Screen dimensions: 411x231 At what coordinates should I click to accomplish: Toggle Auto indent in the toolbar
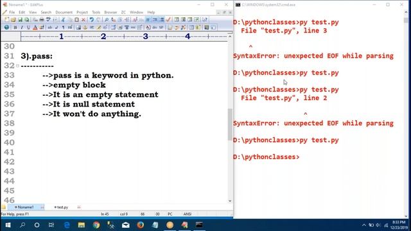(155, 20)
